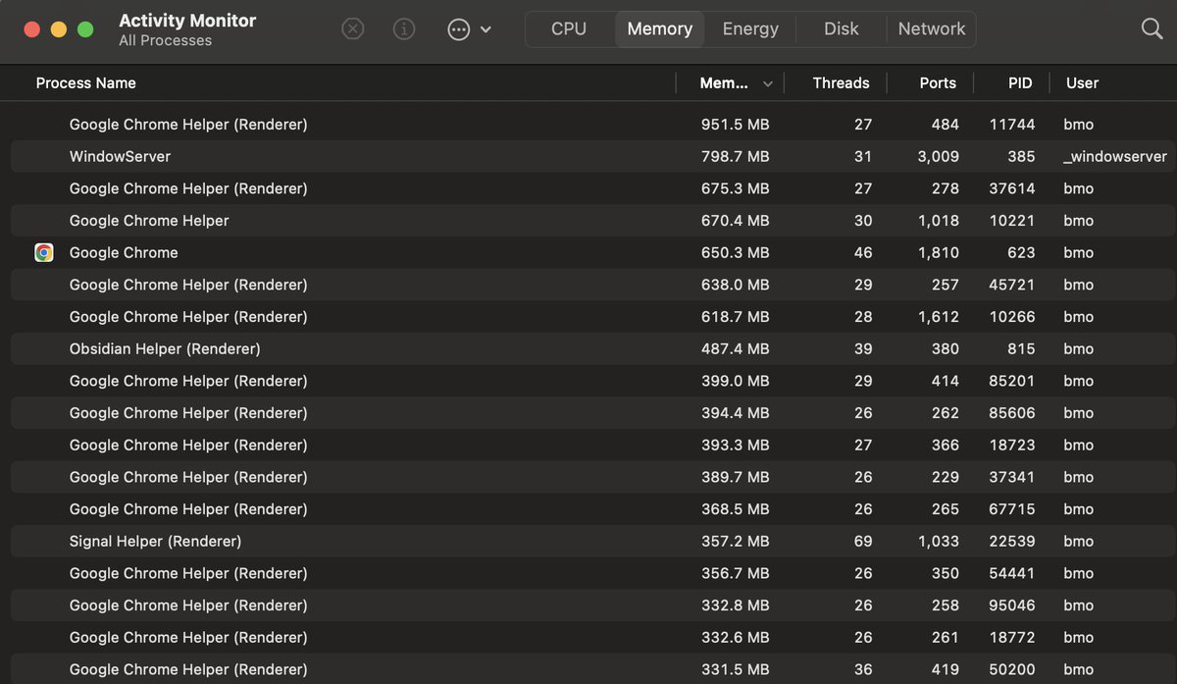Click the 393.3 MB memory value
Viewport: 1177px width, 684px height.
coord(735,445)
